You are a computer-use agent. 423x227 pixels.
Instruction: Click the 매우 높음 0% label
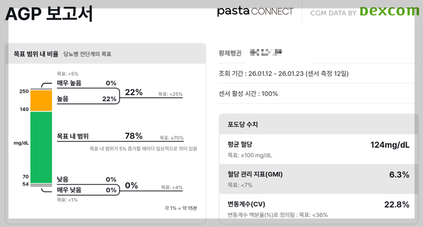click(87, 83)
